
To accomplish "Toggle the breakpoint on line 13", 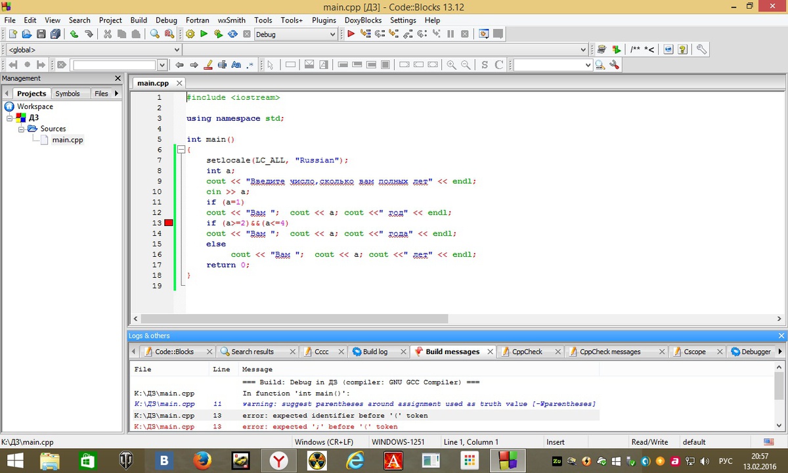I will [x=169, y=223].
